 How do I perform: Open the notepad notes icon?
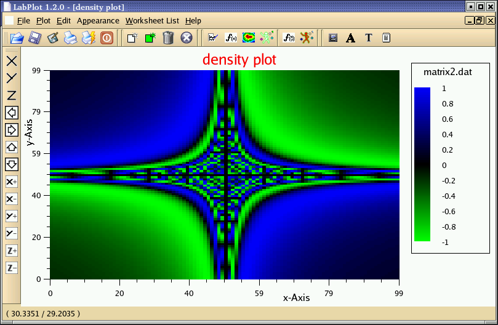click(x=386, y=38)
